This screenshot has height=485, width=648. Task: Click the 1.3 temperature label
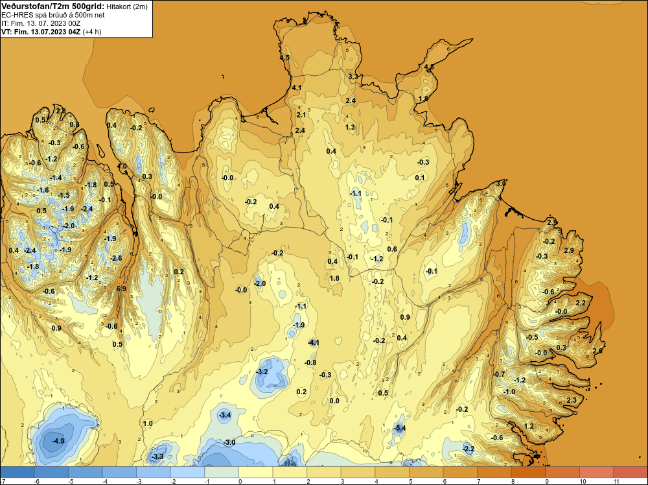350,127
